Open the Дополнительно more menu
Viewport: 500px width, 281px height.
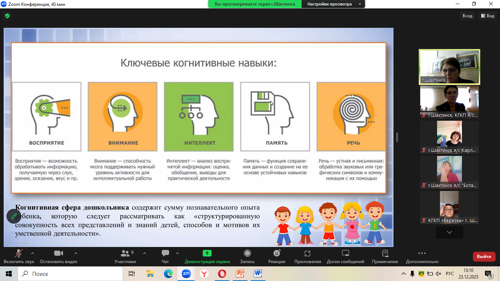[x=422, y=254]
